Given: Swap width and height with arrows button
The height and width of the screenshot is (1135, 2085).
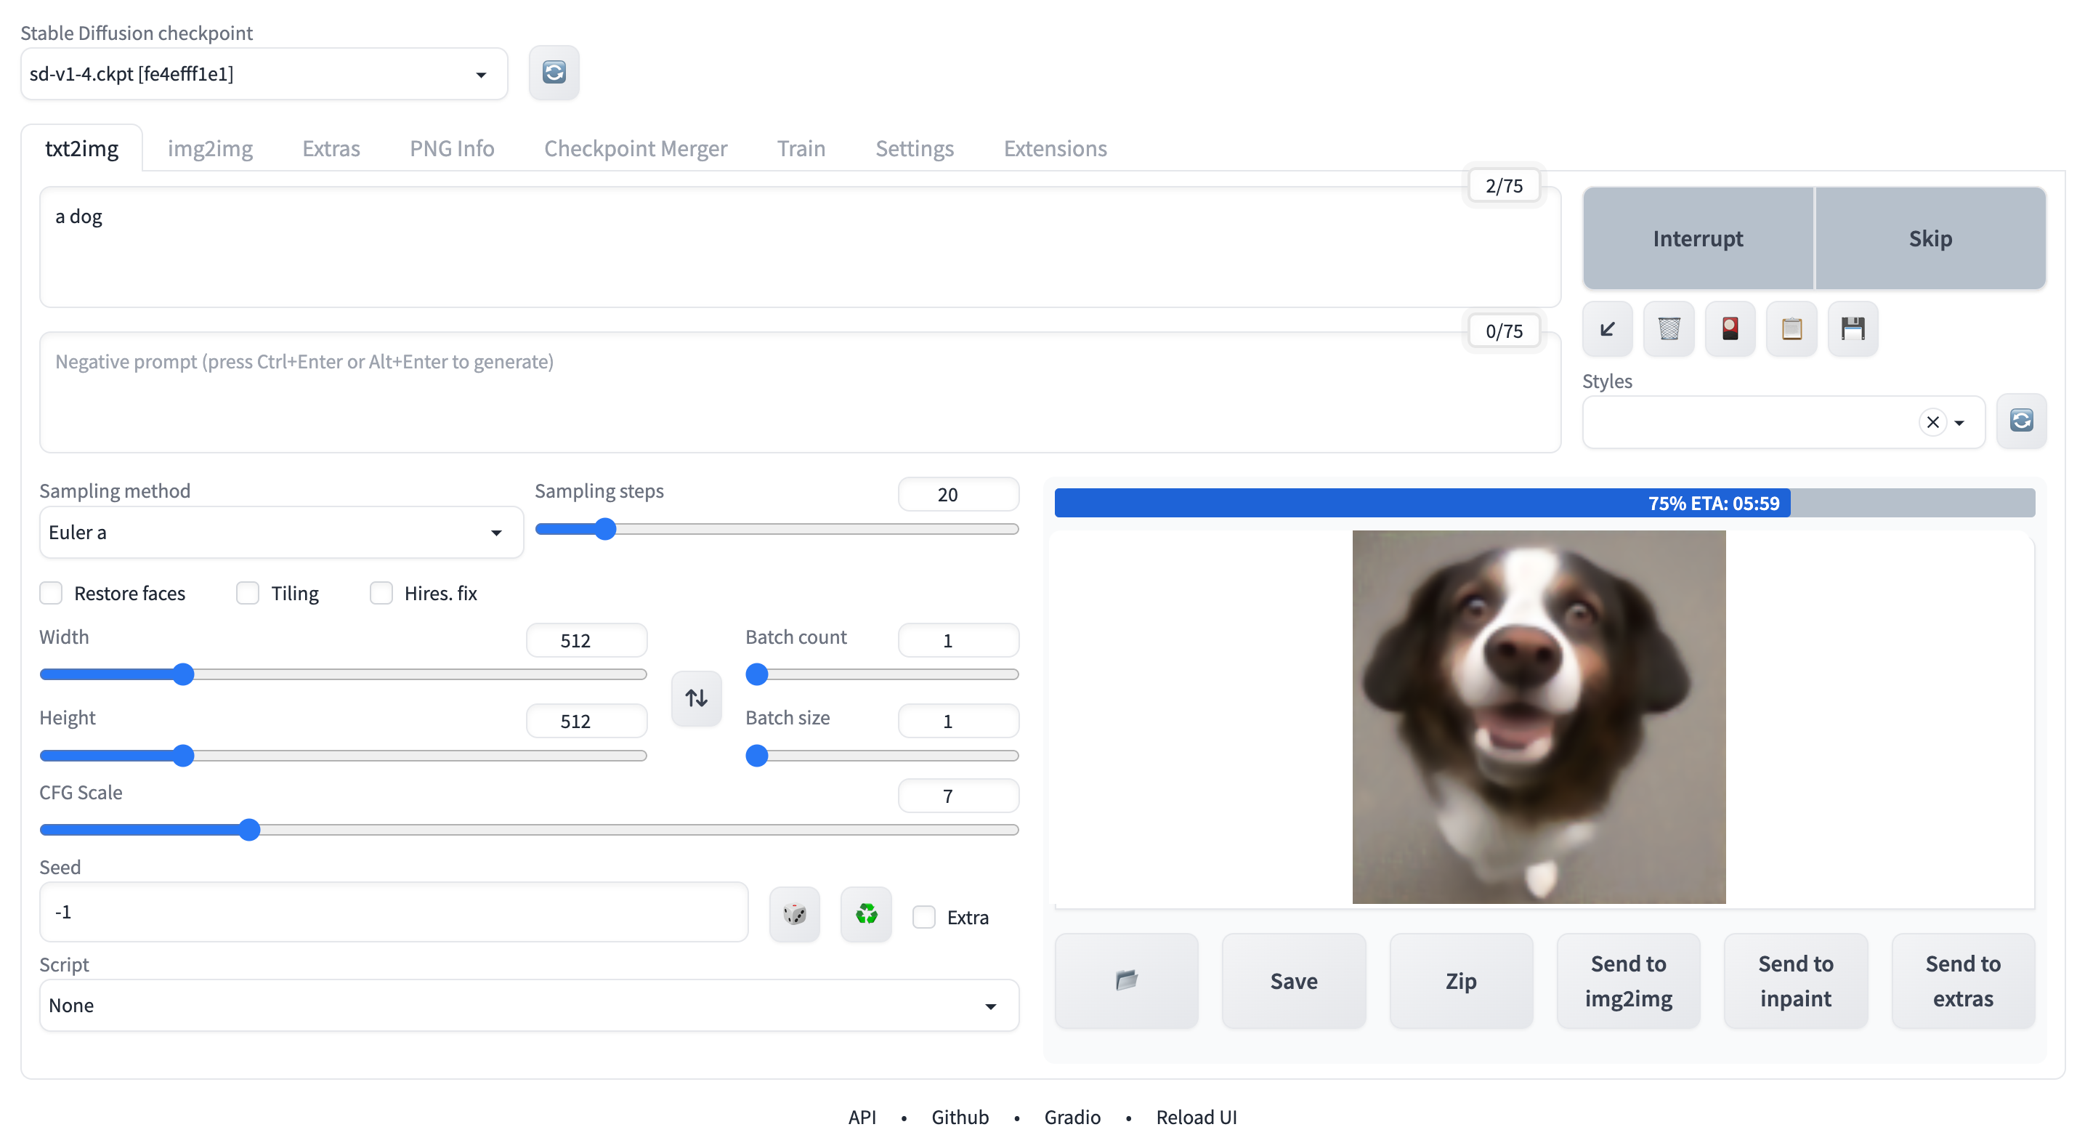Looking at the screenshot, I should tap(696, 698).
